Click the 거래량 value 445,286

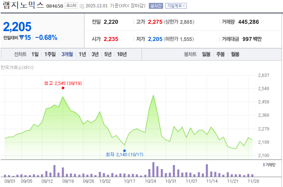[x=249, y=22]
